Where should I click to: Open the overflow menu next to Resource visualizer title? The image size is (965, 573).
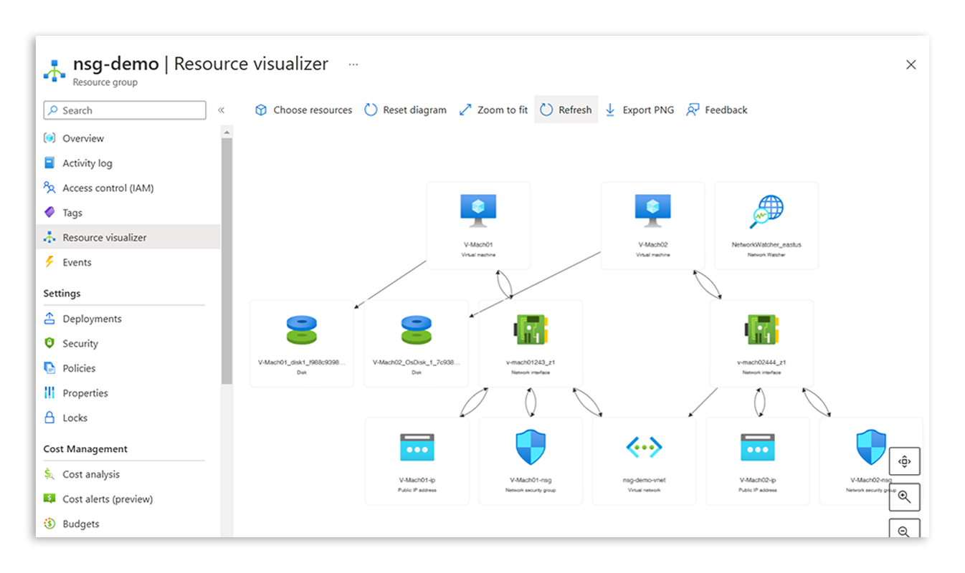pyautogui.click(x=353, y=64)
